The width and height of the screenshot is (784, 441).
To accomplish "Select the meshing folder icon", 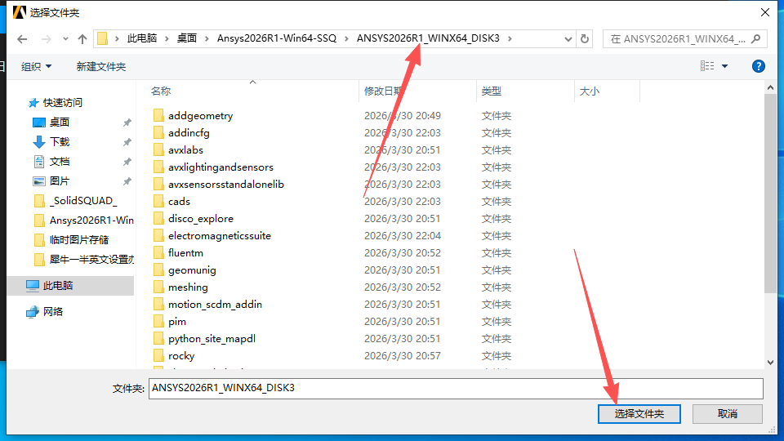I will coord(158,287).
